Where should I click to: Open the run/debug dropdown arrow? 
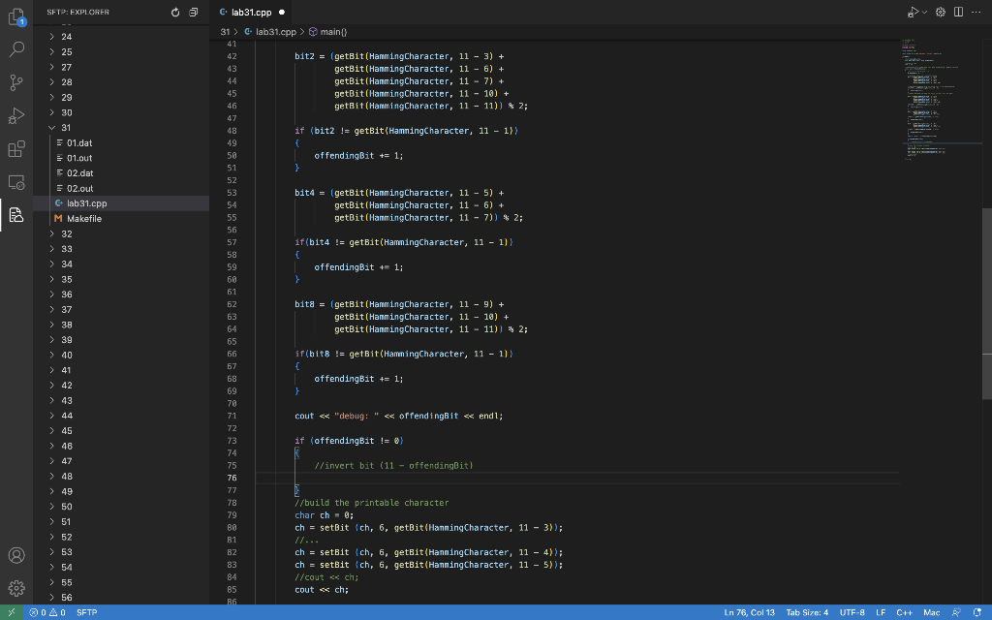[923, 12]
